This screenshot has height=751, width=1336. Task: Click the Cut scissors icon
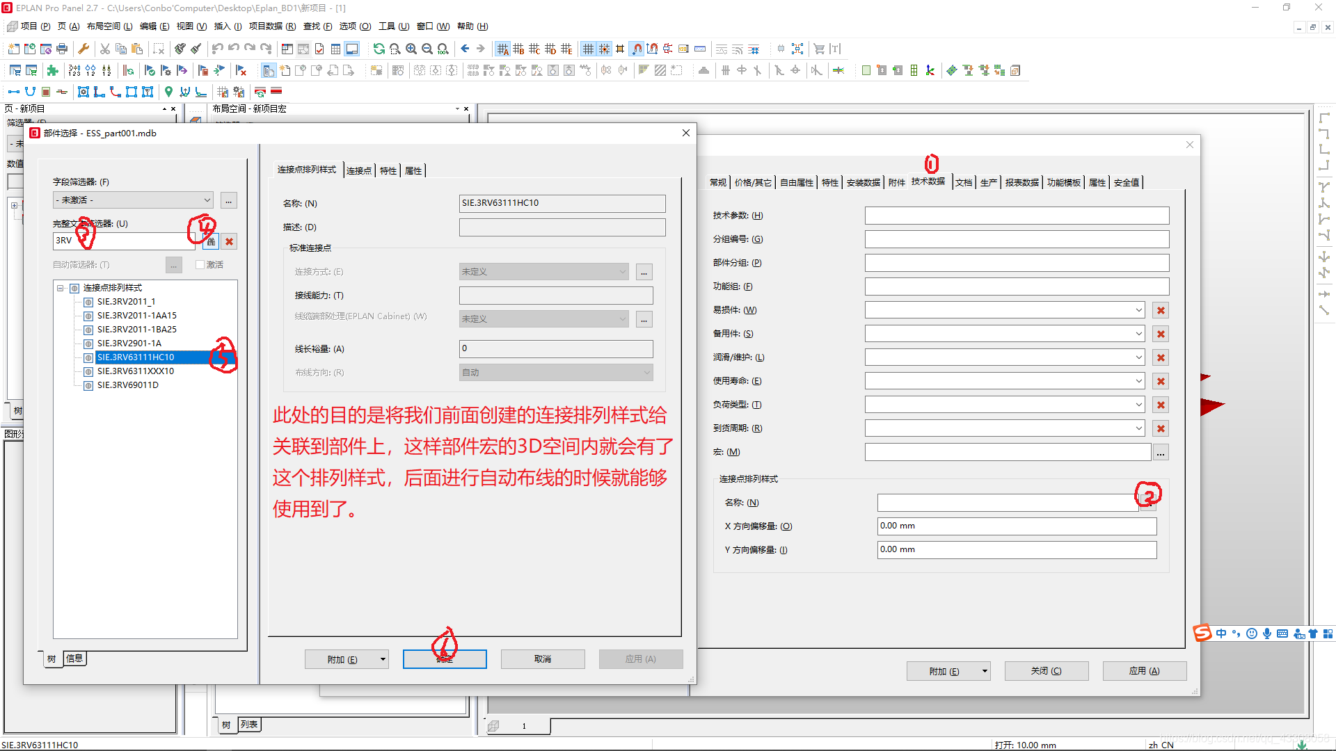[104, 49]
